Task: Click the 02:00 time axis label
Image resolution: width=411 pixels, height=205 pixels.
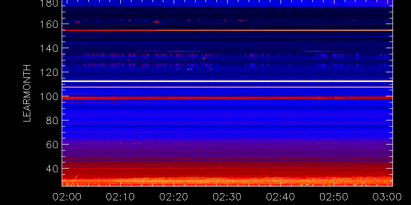Action: click(x=67, y=197)
